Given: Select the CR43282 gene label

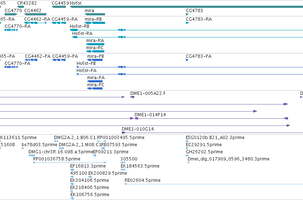Looking at the screenshot, I should click(27, 3).
